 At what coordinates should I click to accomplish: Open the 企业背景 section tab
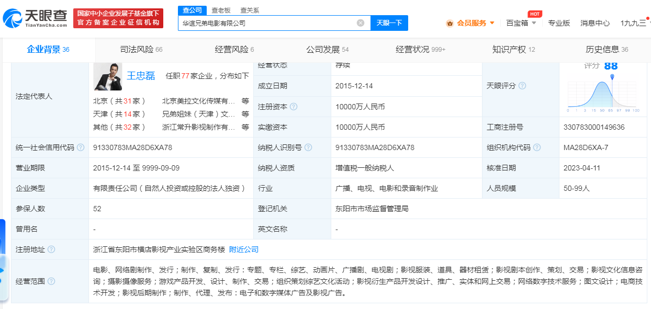click(48, 50)
